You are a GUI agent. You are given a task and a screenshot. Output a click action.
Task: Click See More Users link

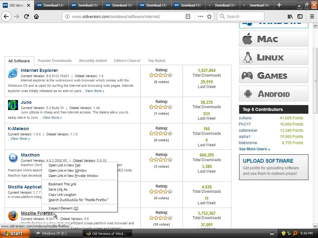(x=254, y=149)
